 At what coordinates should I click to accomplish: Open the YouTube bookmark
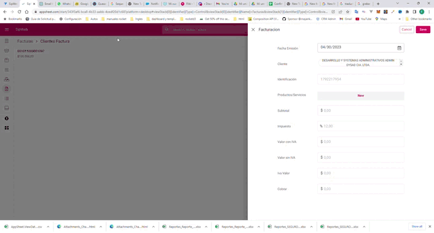pyautogui.click(x=363, y=19)
